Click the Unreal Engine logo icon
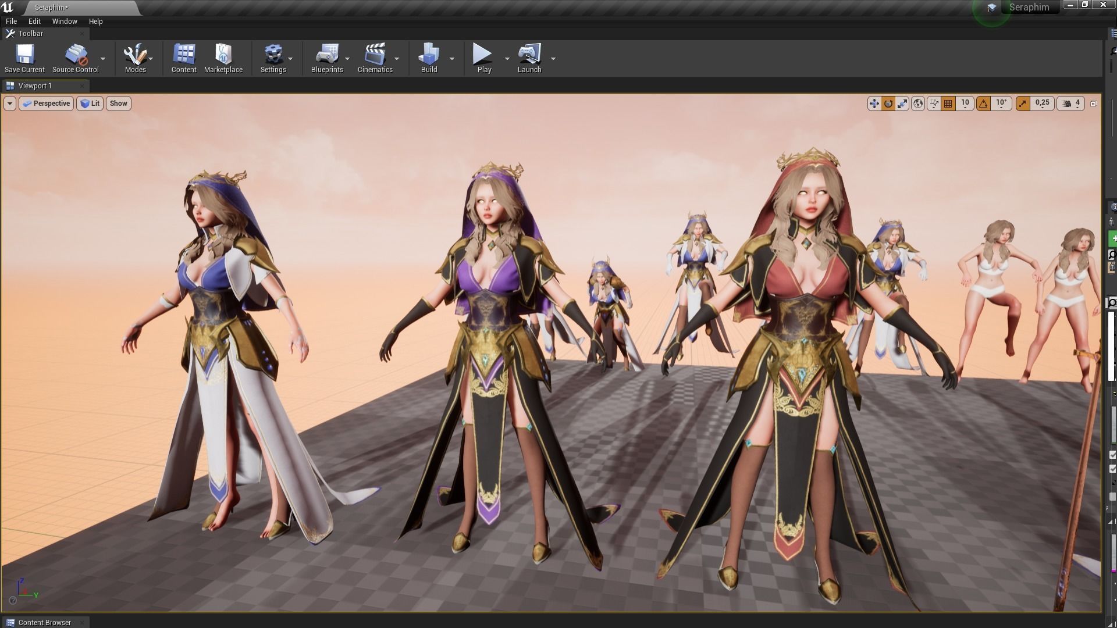1117x628 pixels. point(8,8)
